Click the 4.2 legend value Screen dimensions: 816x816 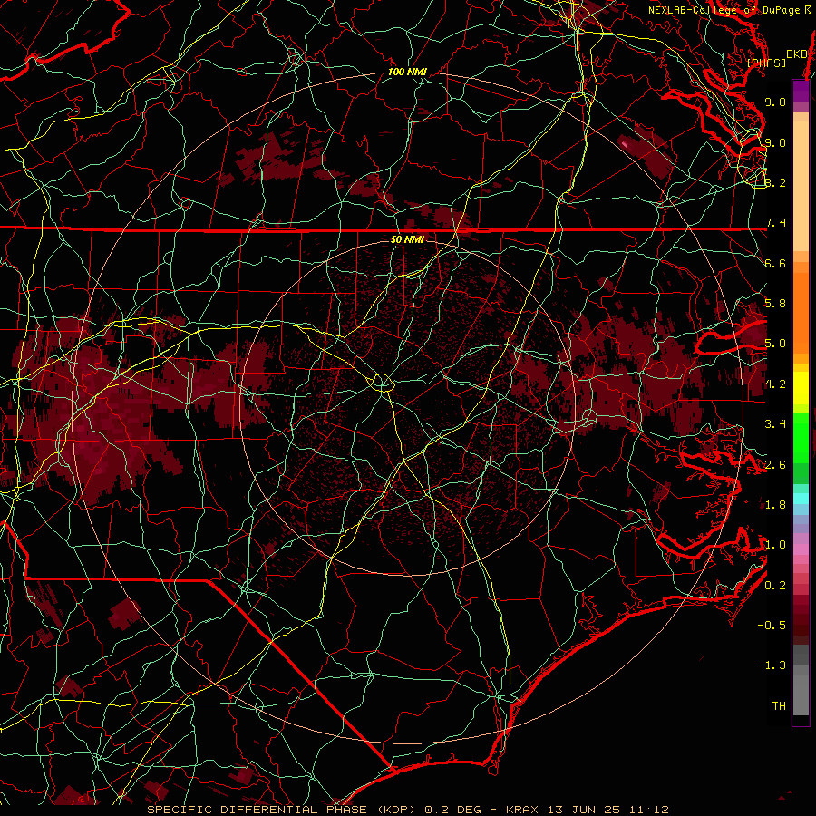775,384
